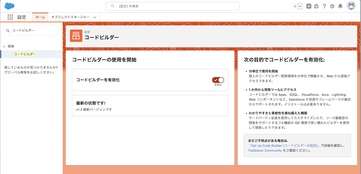Viewport: 361px width, 174px height.
Task: Open the Set Up Code Builder link
Action: tap(284, 146)
